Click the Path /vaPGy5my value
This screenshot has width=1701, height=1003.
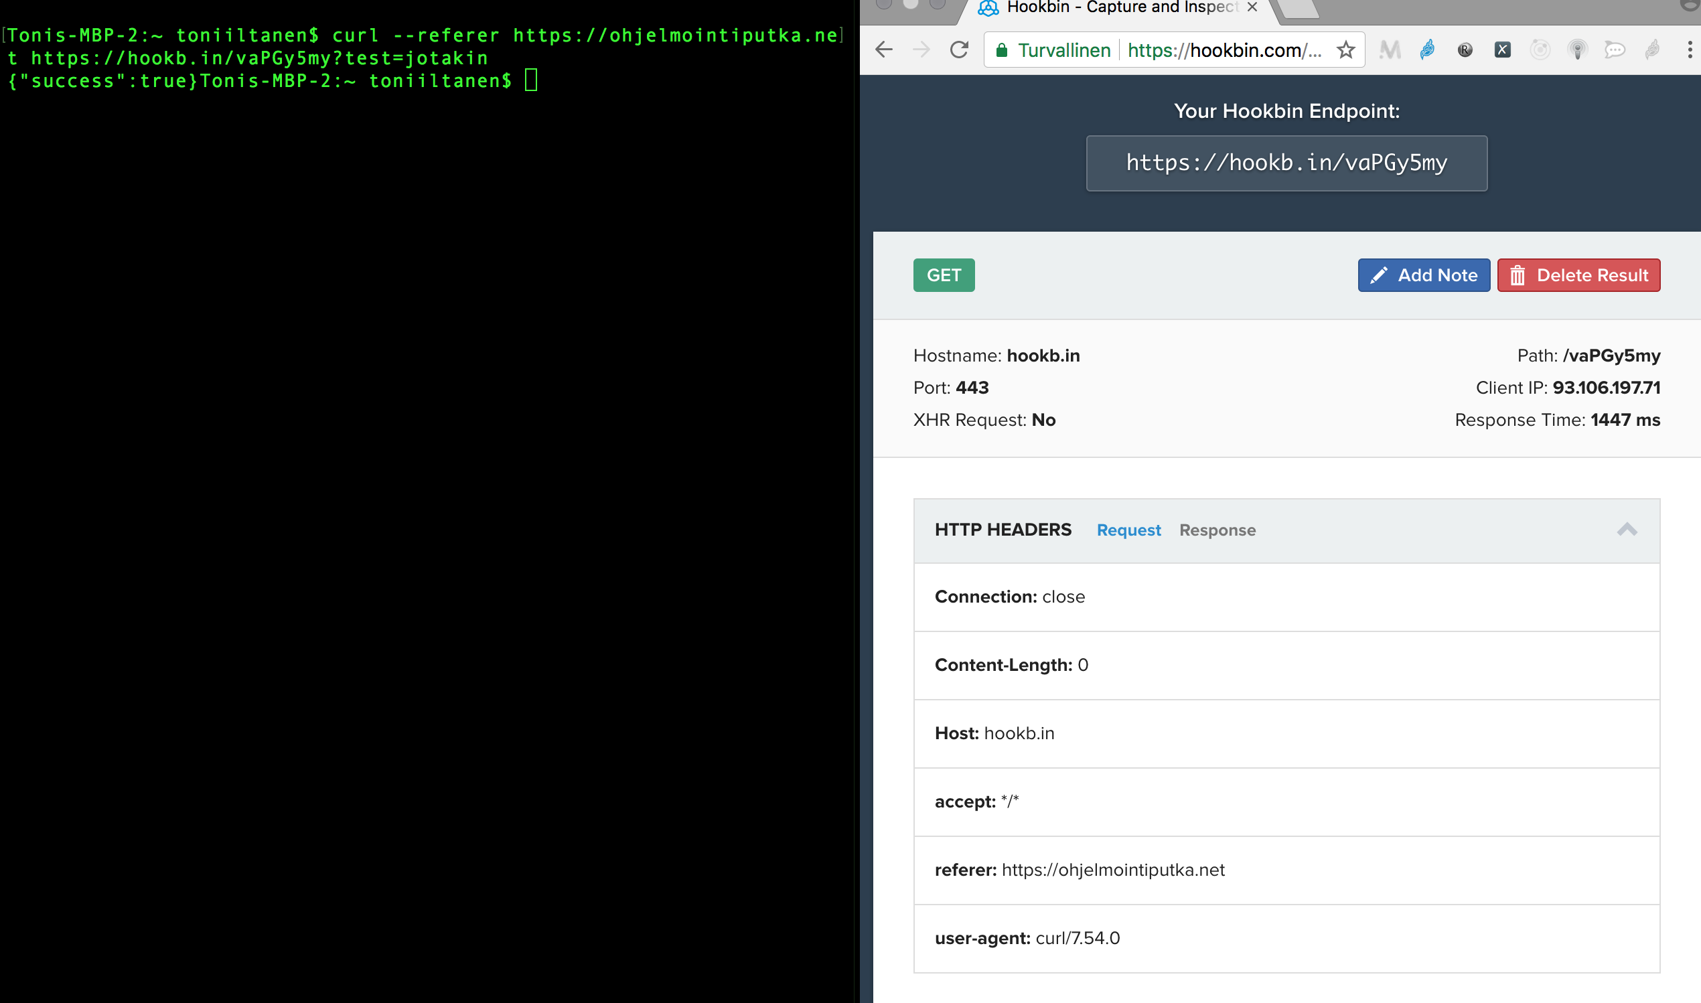coord(1611,356)
